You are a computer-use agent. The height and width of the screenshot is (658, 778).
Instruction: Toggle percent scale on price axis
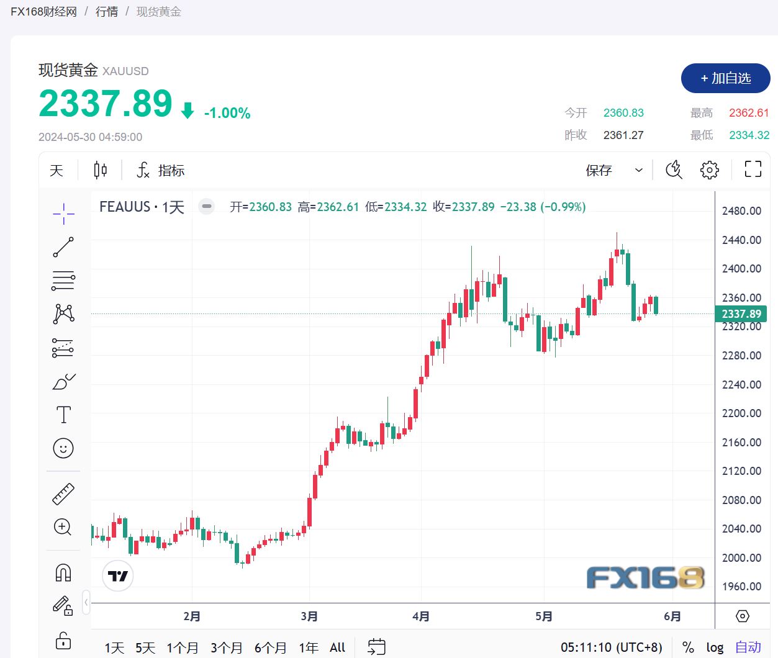(688, 647)
